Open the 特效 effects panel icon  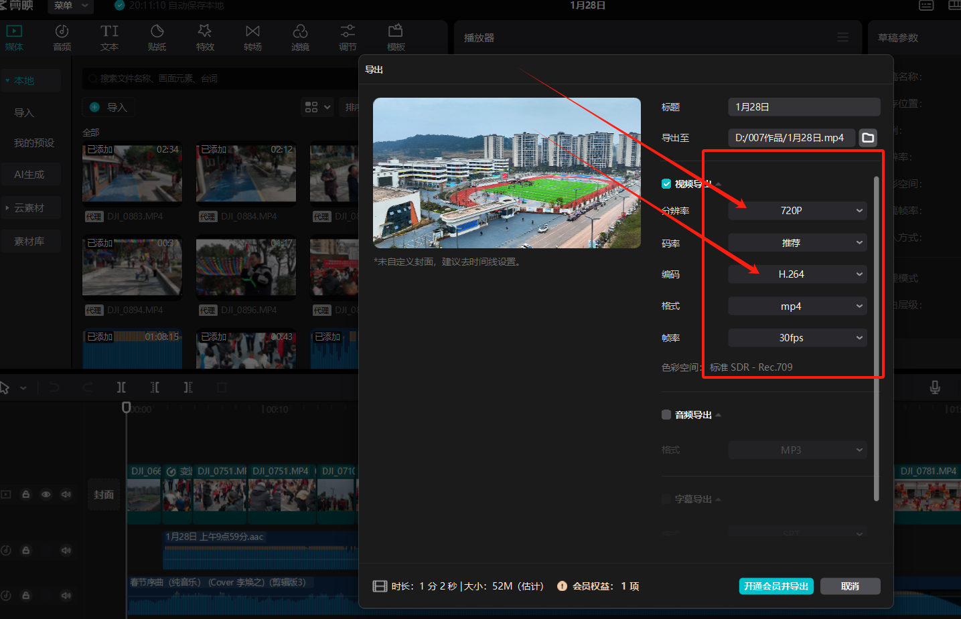(205, 31)
